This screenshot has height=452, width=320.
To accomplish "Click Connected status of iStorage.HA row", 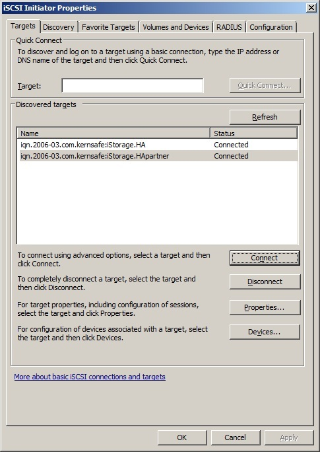I will (x=231, y=145).
